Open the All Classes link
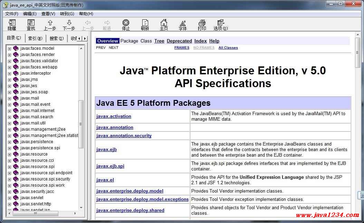 228,48
